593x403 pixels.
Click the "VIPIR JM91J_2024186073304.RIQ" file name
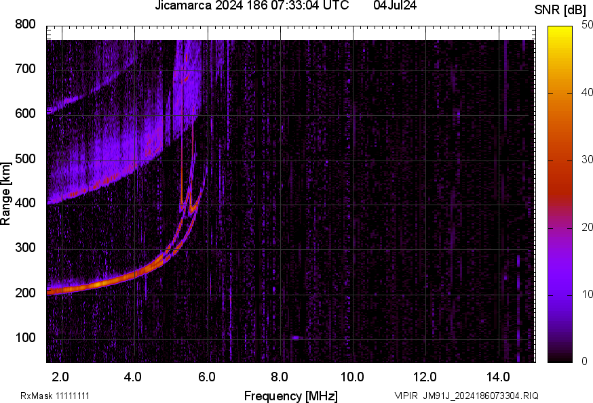tap(466, 396)
